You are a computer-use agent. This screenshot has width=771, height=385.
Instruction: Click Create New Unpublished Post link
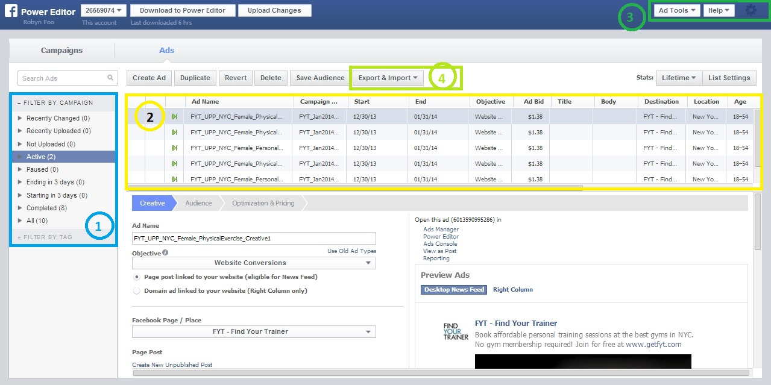pyautogui.click(x=172, y=365)
